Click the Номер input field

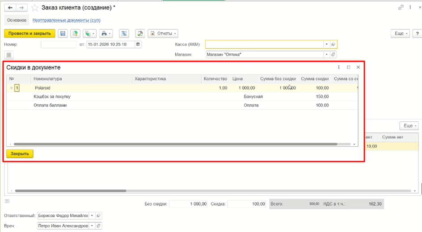point(59,44)
